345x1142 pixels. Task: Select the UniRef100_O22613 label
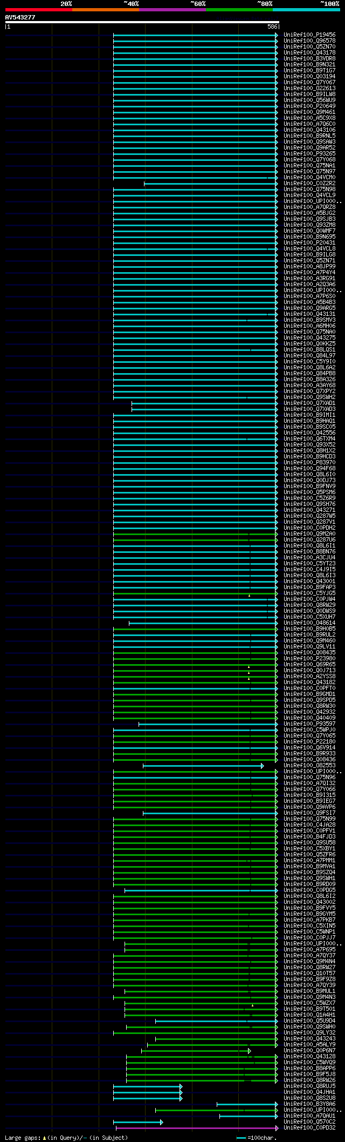[309, 88]
